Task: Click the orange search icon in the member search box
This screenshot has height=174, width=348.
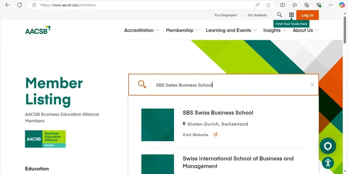Action: coord(142,84)
